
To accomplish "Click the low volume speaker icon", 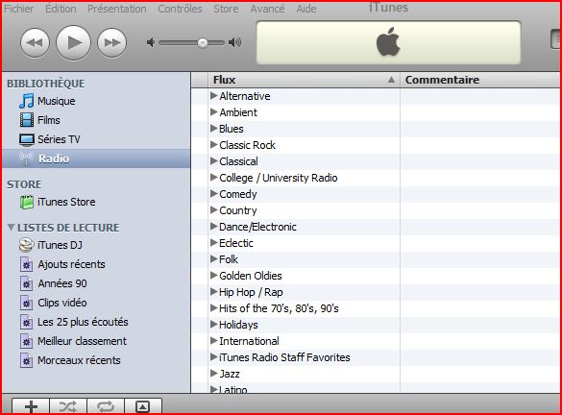I will click(x=151, y=42).
